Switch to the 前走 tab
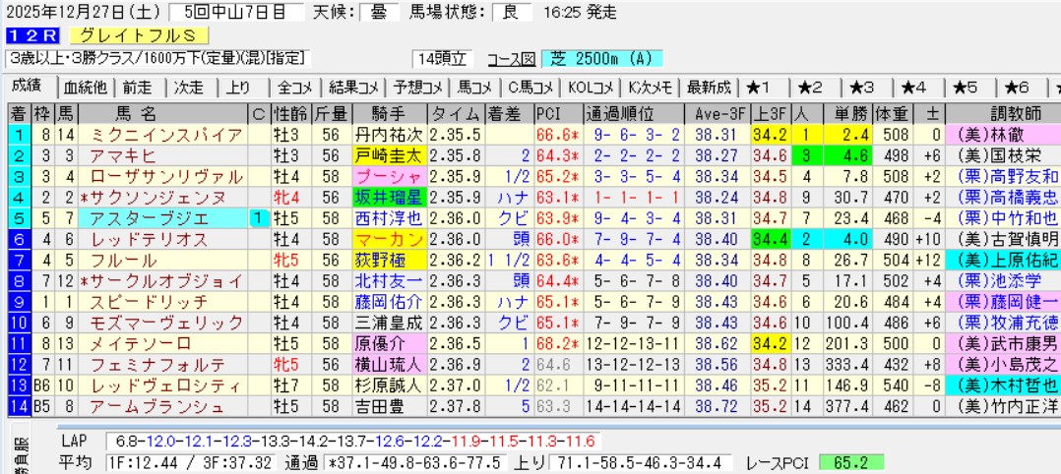Screen dimensions: 1061x474 click(x=138, y=88)
